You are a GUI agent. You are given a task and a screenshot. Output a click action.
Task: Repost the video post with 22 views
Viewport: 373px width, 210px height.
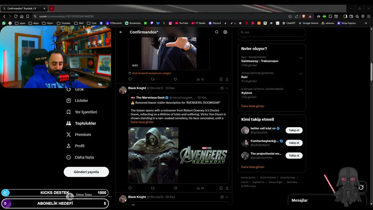[x=153, y=79]
